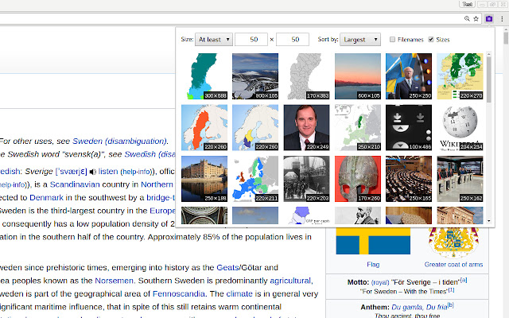Open the Sort by 'Largest' dropdown
Image resolution: width=509 pixels, height=318 pixels.
[361, 39]
